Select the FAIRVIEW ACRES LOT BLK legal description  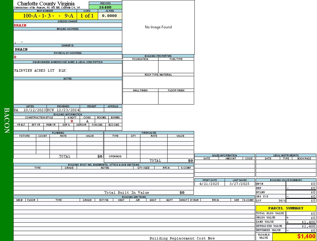pyautogui.click(x=40, y=70)
